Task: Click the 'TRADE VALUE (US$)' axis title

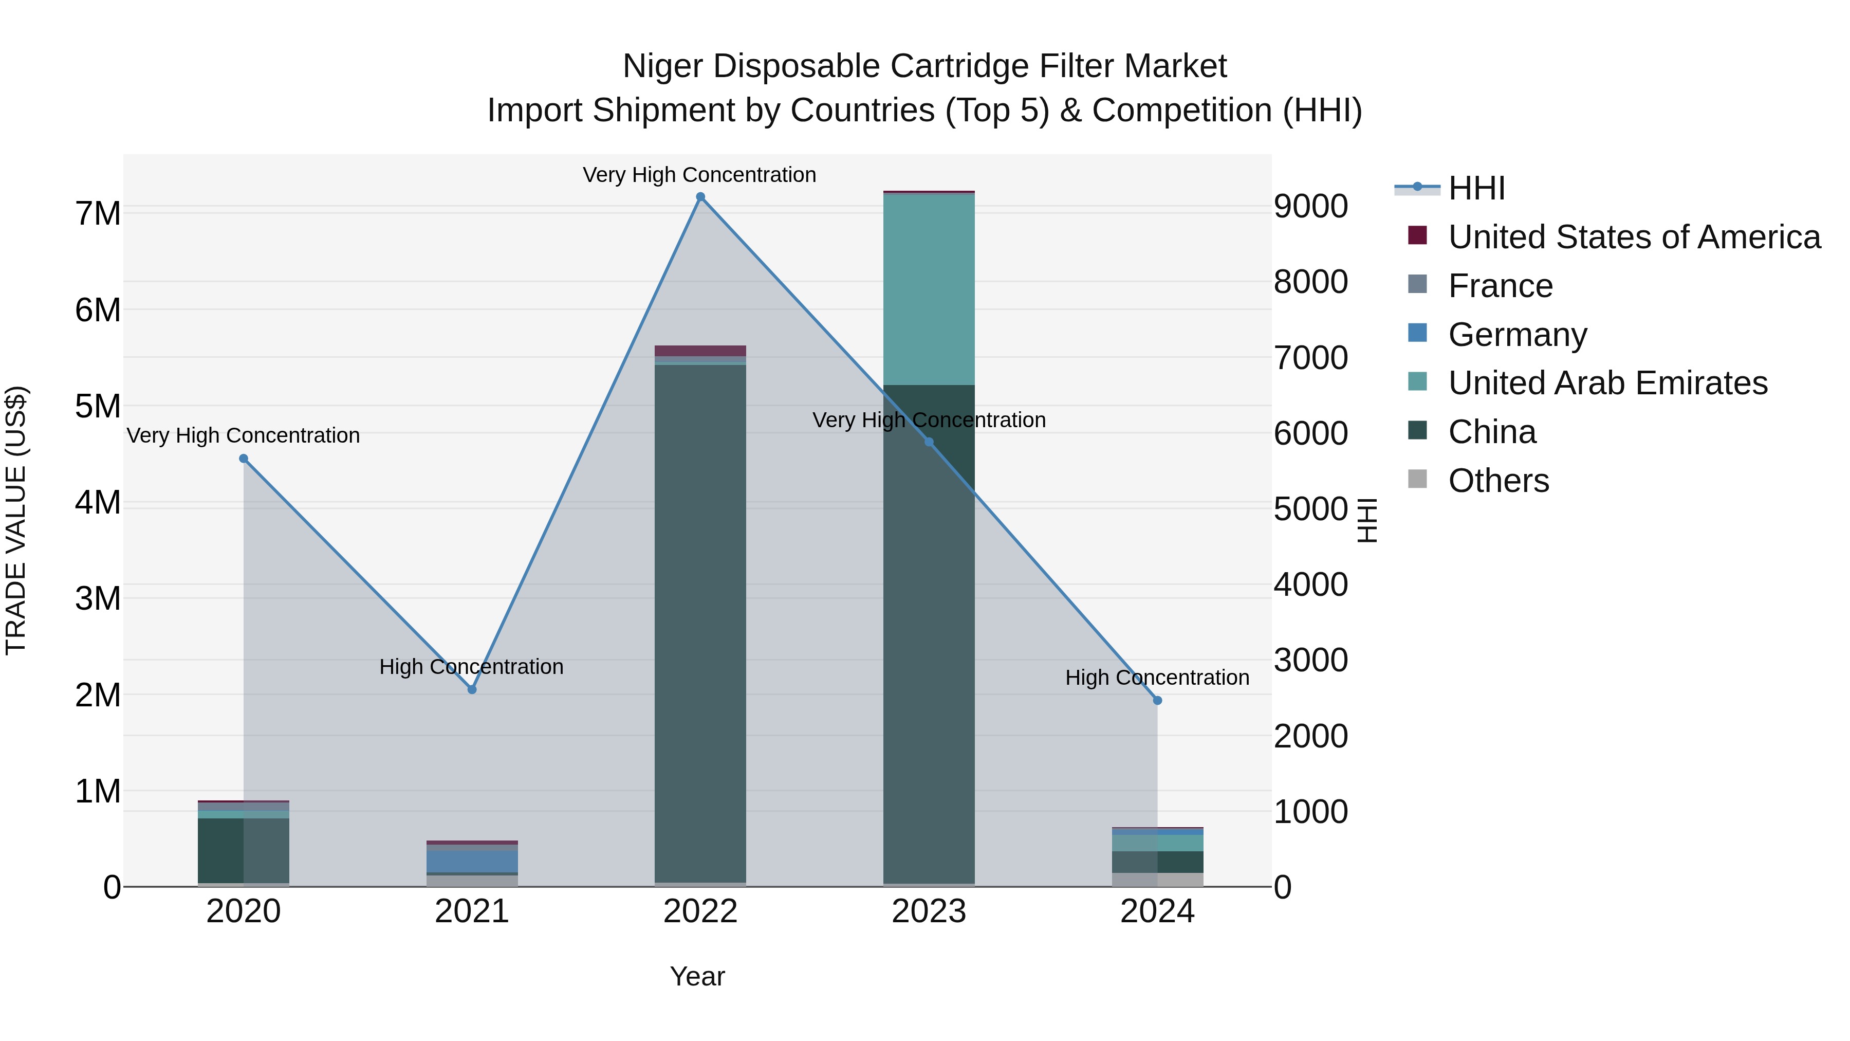Action: click(x=16, y=520)
